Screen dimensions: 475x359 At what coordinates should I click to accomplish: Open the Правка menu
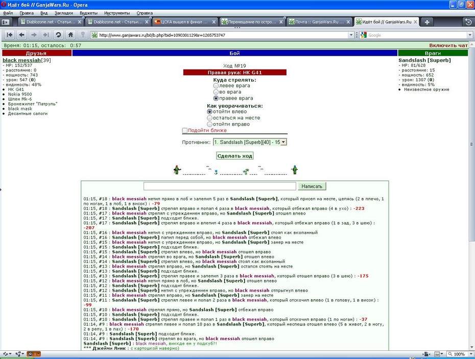27,13
